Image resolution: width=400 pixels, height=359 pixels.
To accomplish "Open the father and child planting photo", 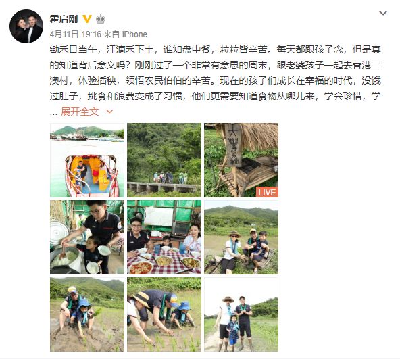I will tap(87, 314).
